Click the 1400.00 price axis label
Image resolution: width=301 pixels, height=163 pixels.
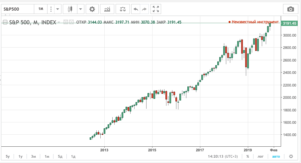coord(289,135)
